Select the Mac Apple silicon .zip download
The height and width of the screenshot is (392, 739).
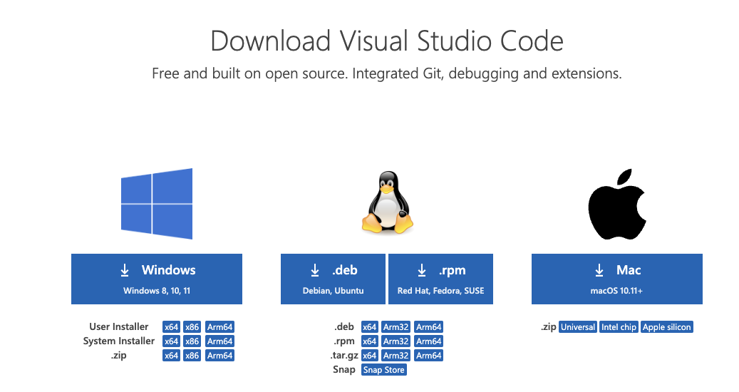tap(666, 327)
